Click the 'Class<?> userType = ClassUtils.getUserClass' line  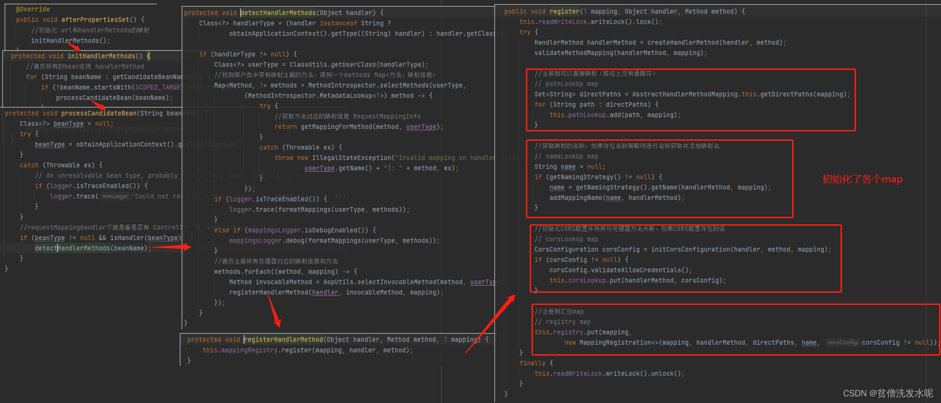click(321, 65)
